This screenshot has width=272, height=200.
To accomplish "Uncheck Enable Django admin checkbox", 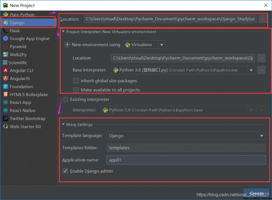I will point(65,171).
